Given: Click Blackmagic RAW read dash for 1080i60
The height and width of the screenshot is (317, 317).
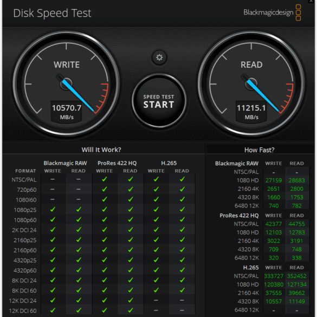Looking at the screenshot, I should pyautogui.click(x=79, y=199).
